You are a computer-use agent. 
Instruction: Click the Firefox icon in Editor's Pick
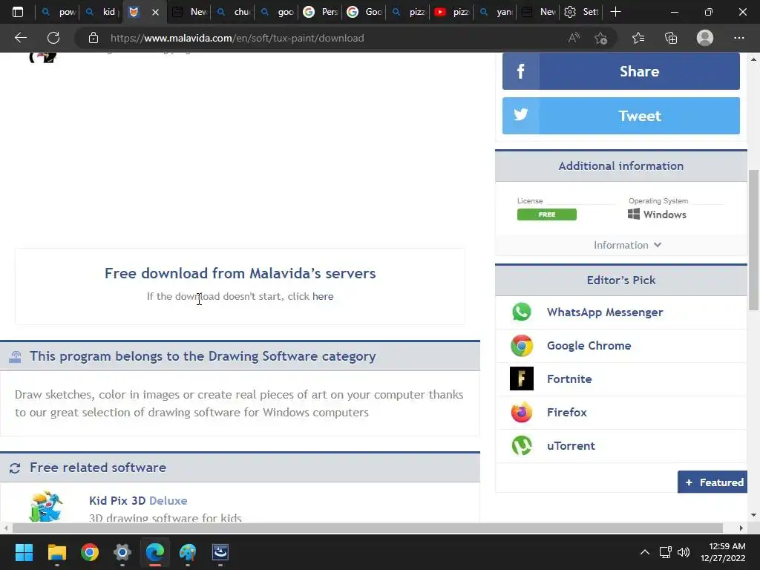pos(522,413)
